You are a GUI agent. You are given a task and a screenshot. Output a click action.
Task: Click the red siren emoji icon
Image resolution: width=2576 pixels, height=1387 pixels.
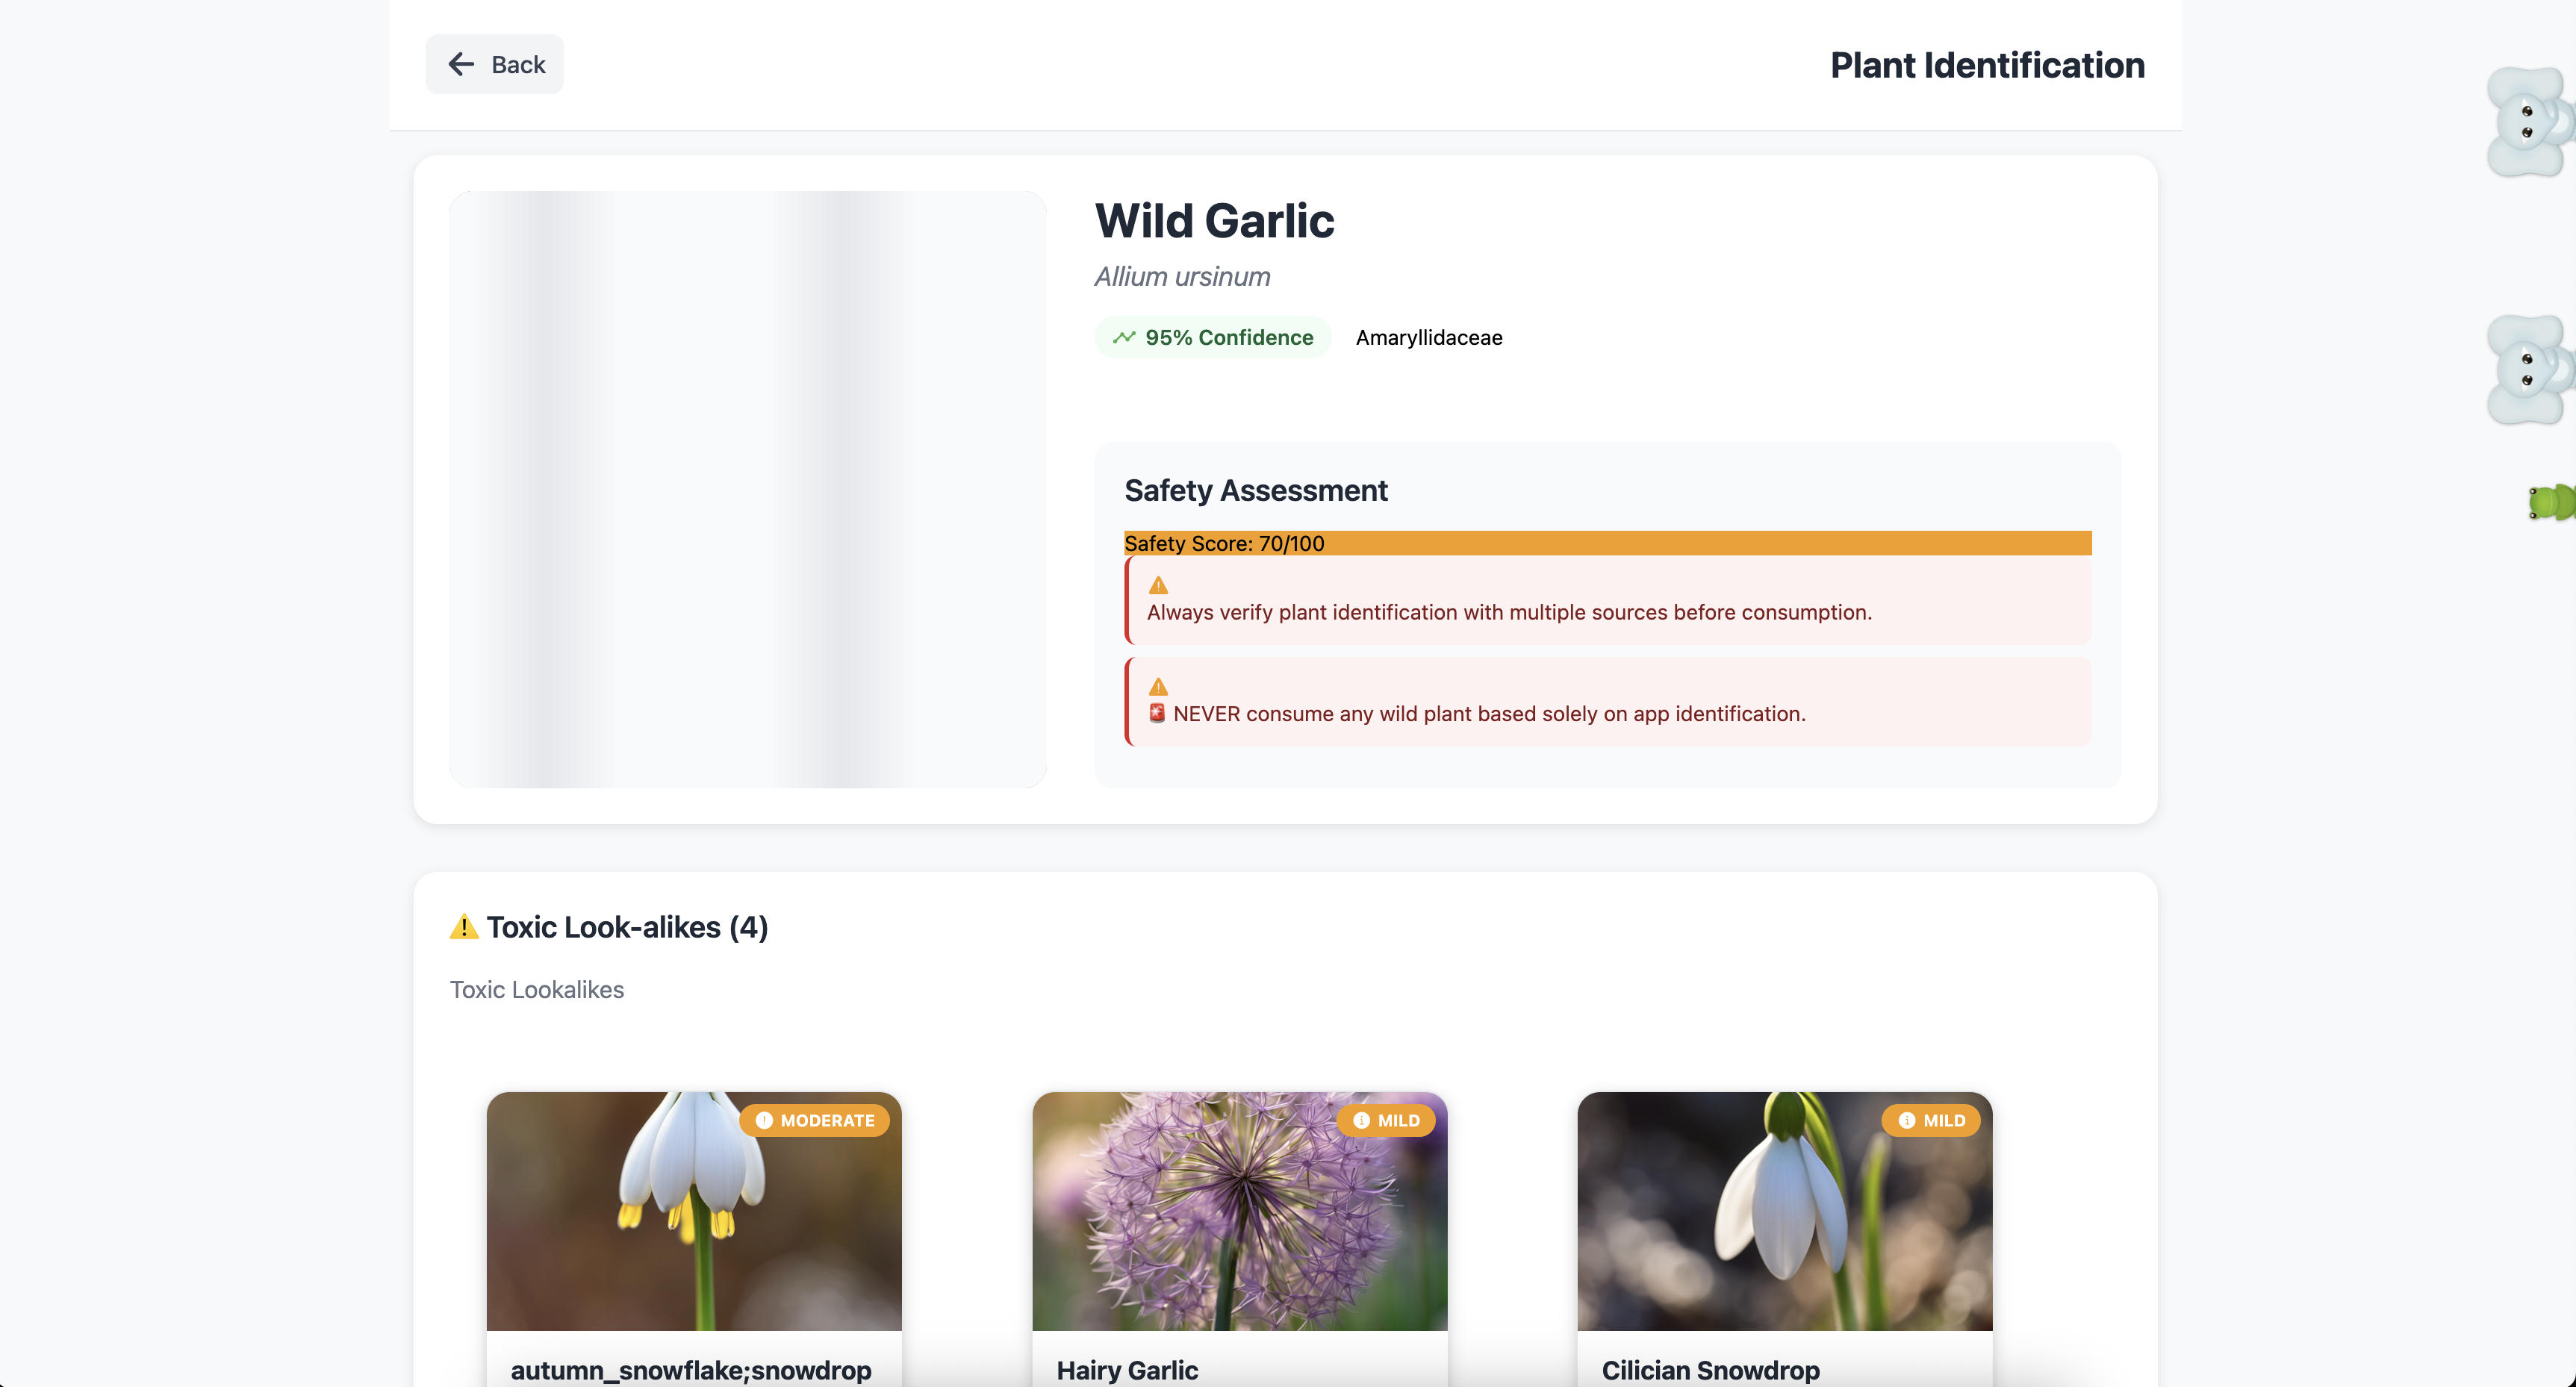pos(1157,713)
